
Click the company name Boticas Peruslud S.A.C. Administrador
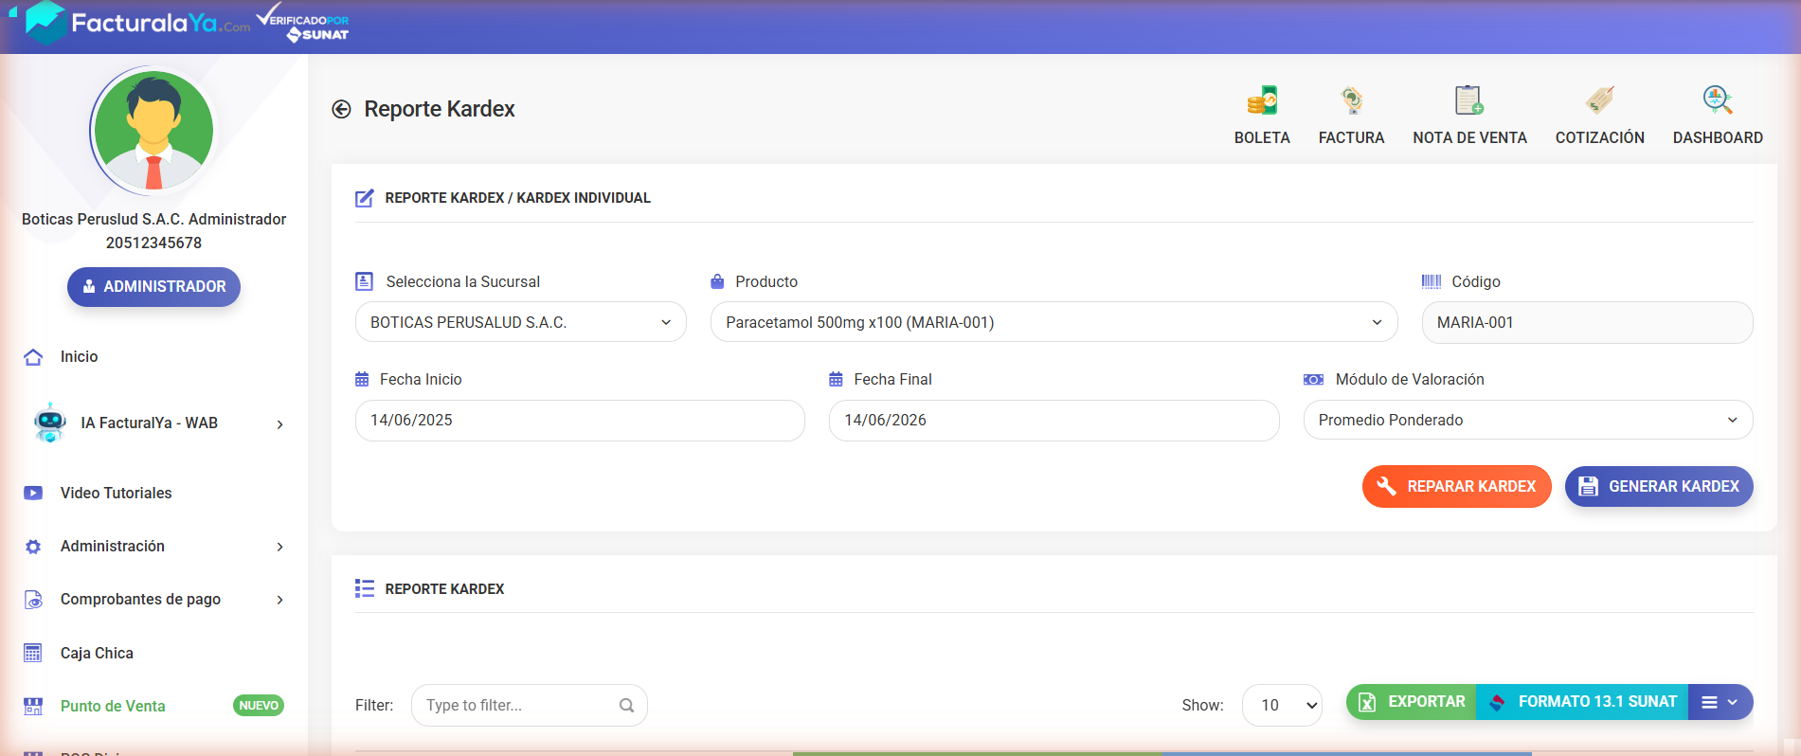coord(153,219)
